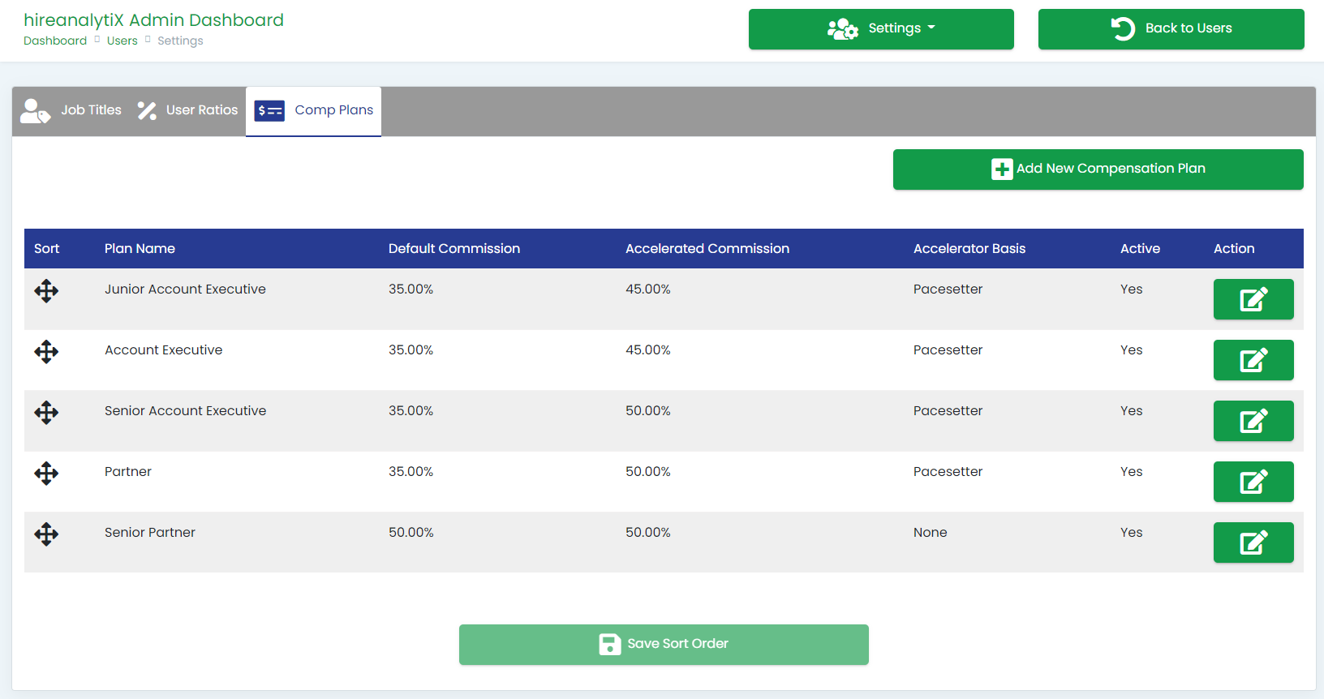Click Account Executive's Pacesetter accelerator basis
Image resolution: width=1324 pixels, height=699 pixels.
(x=948, y=350)
